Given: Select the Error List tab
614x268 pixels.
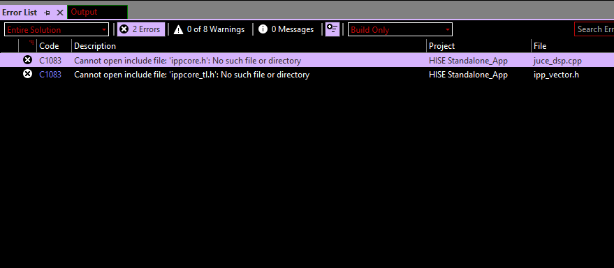Looking at the screenshot, I should [x=20, y=13].
